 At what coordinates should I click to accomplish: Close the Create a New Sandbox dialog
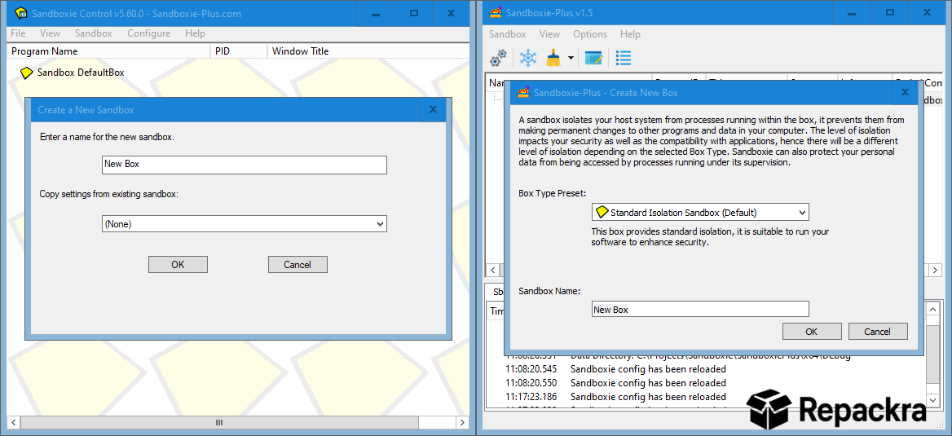(433, 110)
